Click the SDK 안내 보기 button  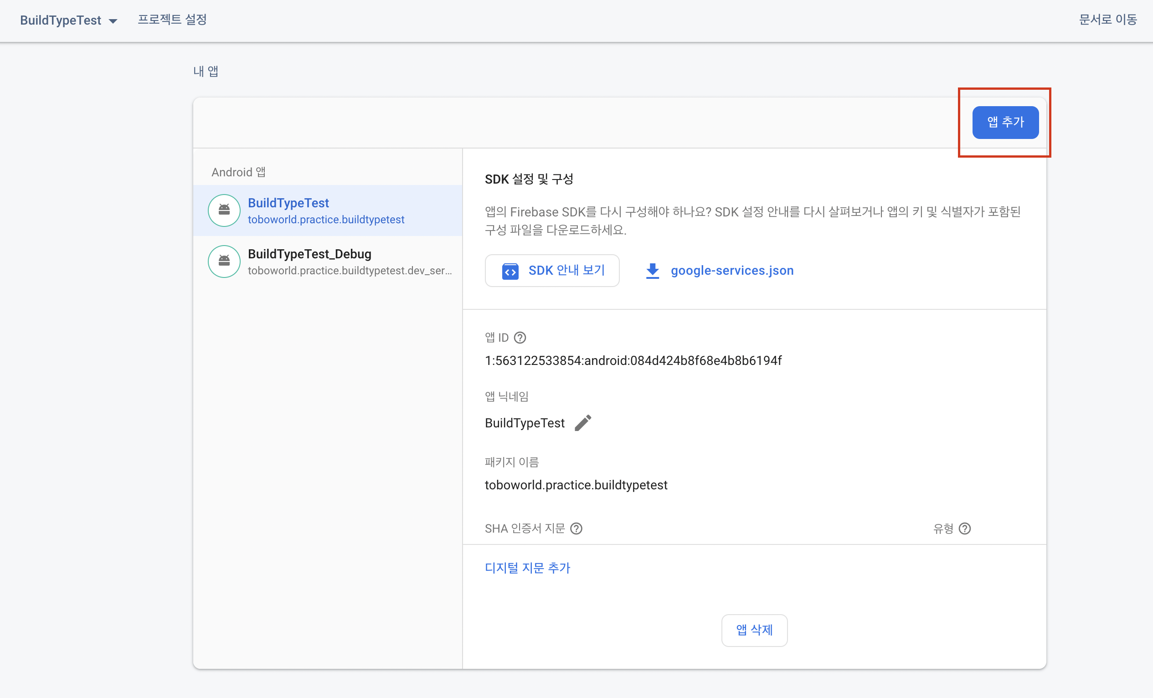552,270
